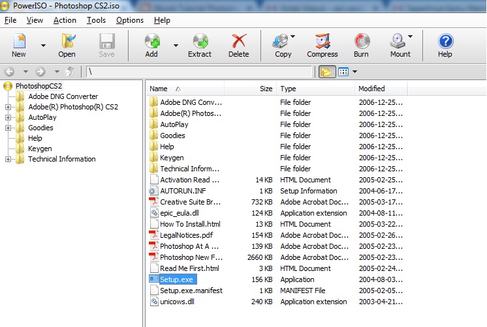Screen dimensions: 487x327
Task: Open the Mount button dropdown arrow
Action: tap(410, 36)
